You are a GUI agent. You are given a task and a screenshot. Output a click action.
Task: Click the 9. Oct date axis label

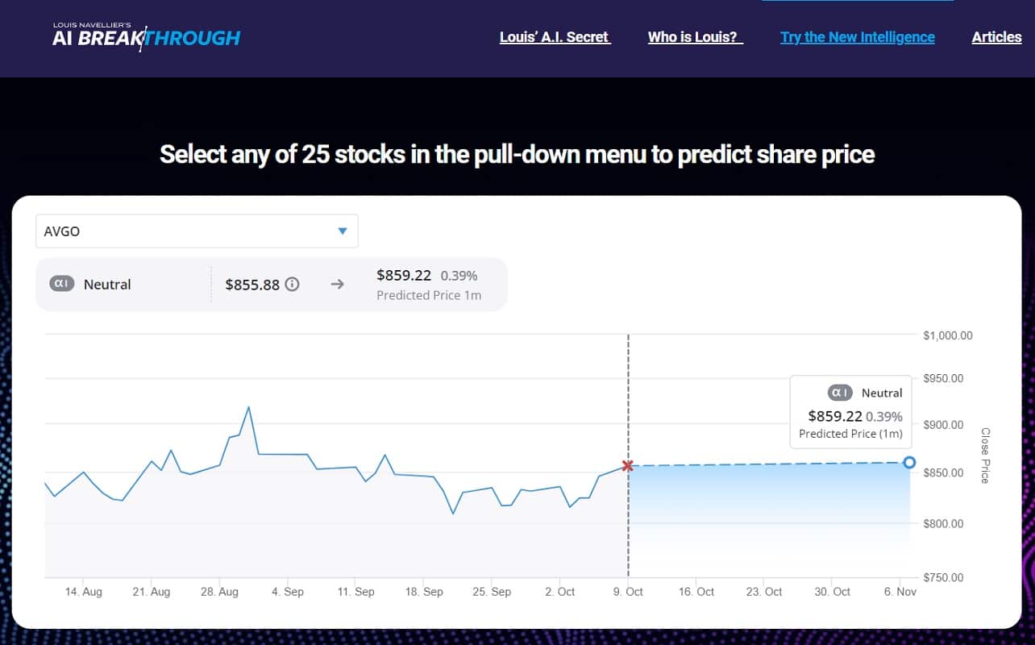(x=628, y=592)
